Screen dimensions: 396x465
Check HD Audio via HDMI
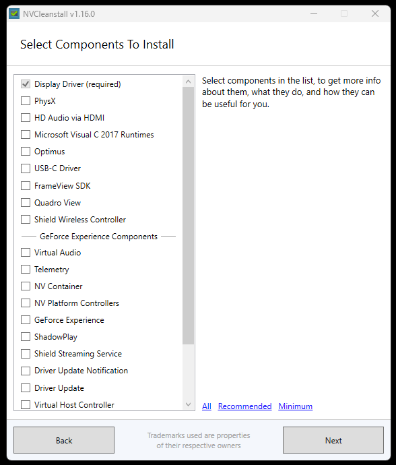tap(26, 118)
